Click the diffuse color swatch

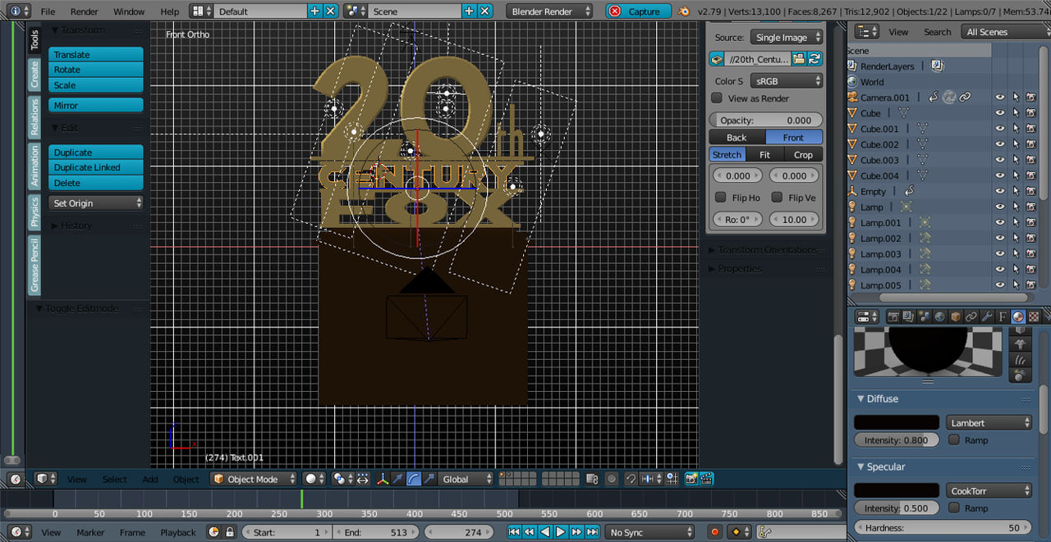[x=897, y=422]
